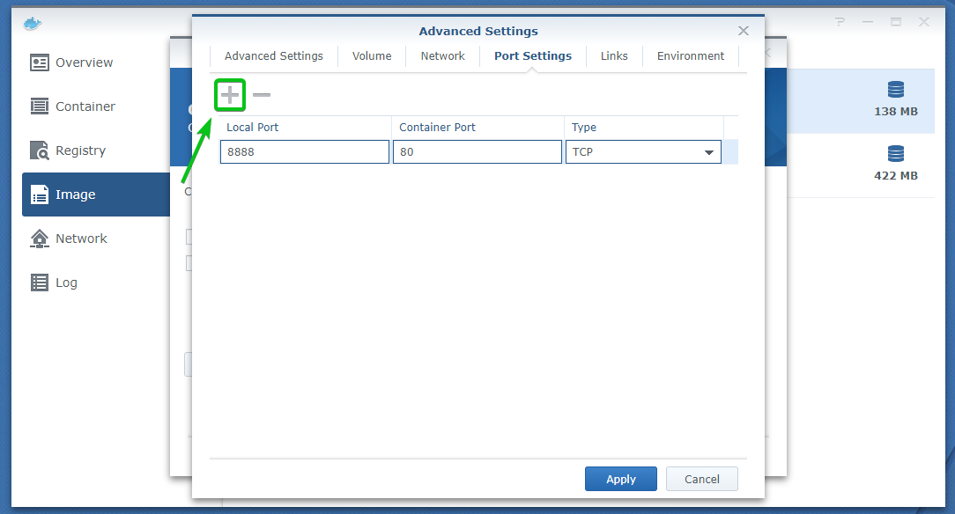This screenshot has height=514, width=955.
Task: Select Network in the sidebar
Action: click(x=81, y=239)
